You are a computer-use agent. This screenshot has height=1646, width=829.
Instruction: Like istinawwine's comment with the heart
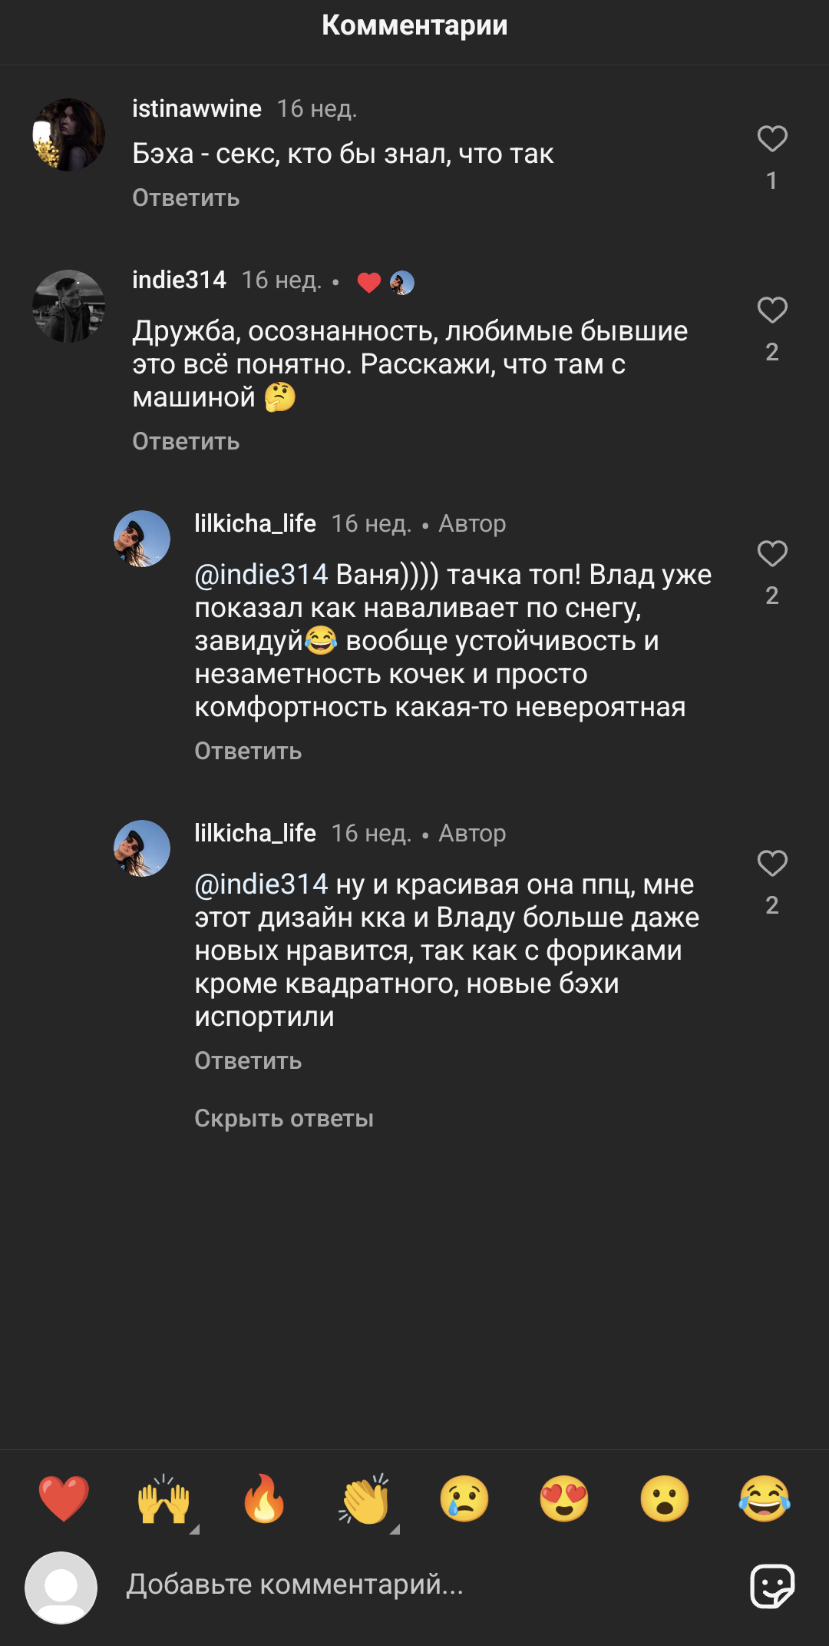click(x=772, y=139)
